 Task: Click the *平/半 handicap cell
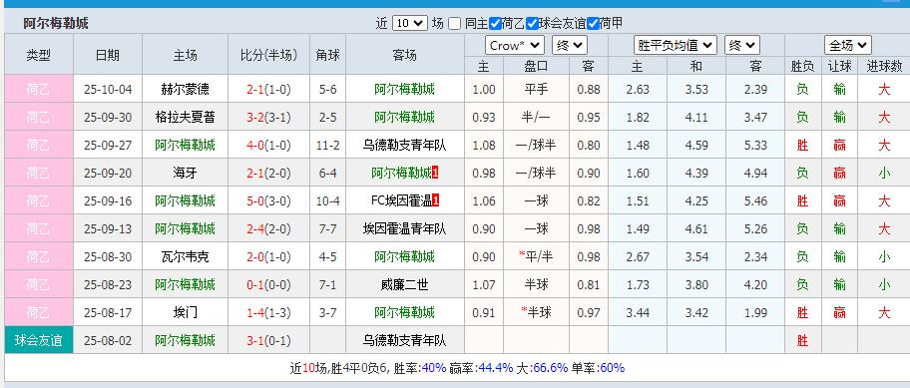536,256
